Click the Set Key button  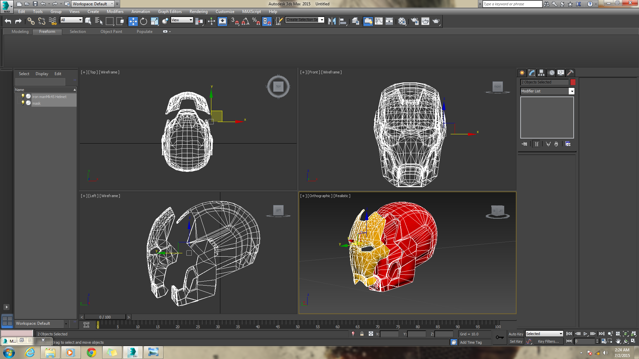516,341
